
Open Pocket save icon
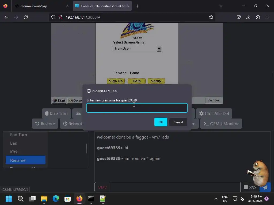tap(238, 17)
